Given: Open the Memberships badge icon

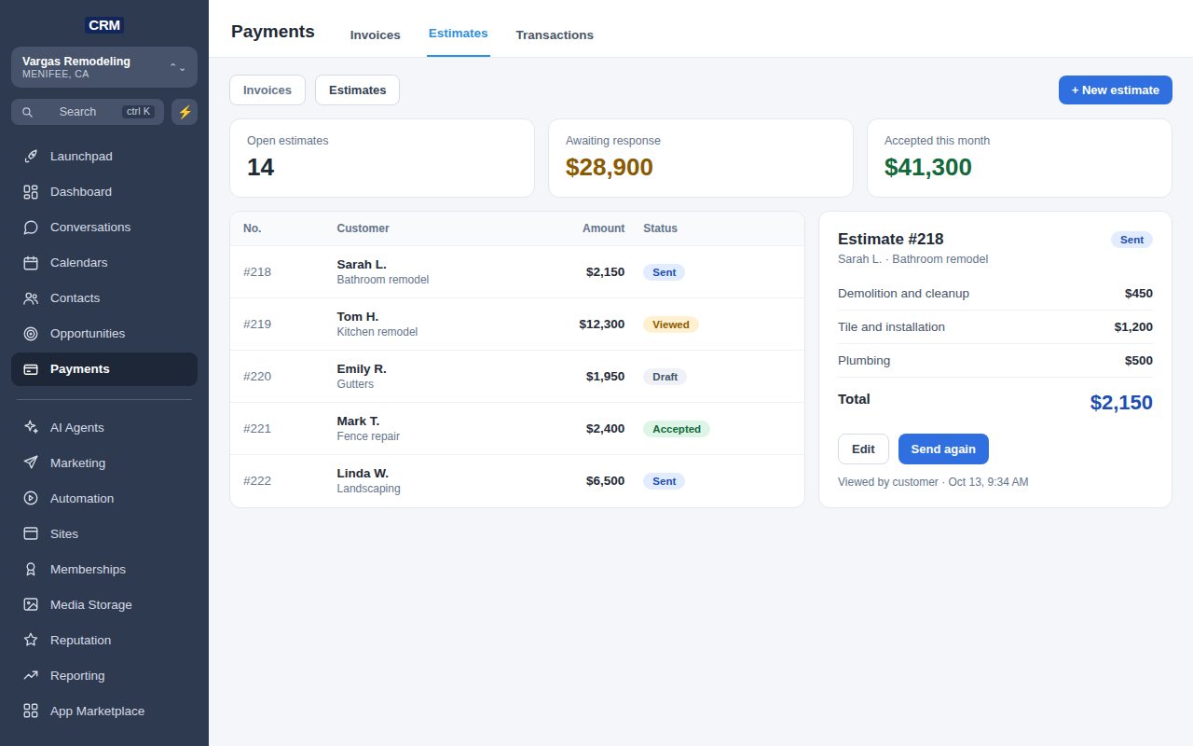Looking at the screenshot, I should click(31, 570).
